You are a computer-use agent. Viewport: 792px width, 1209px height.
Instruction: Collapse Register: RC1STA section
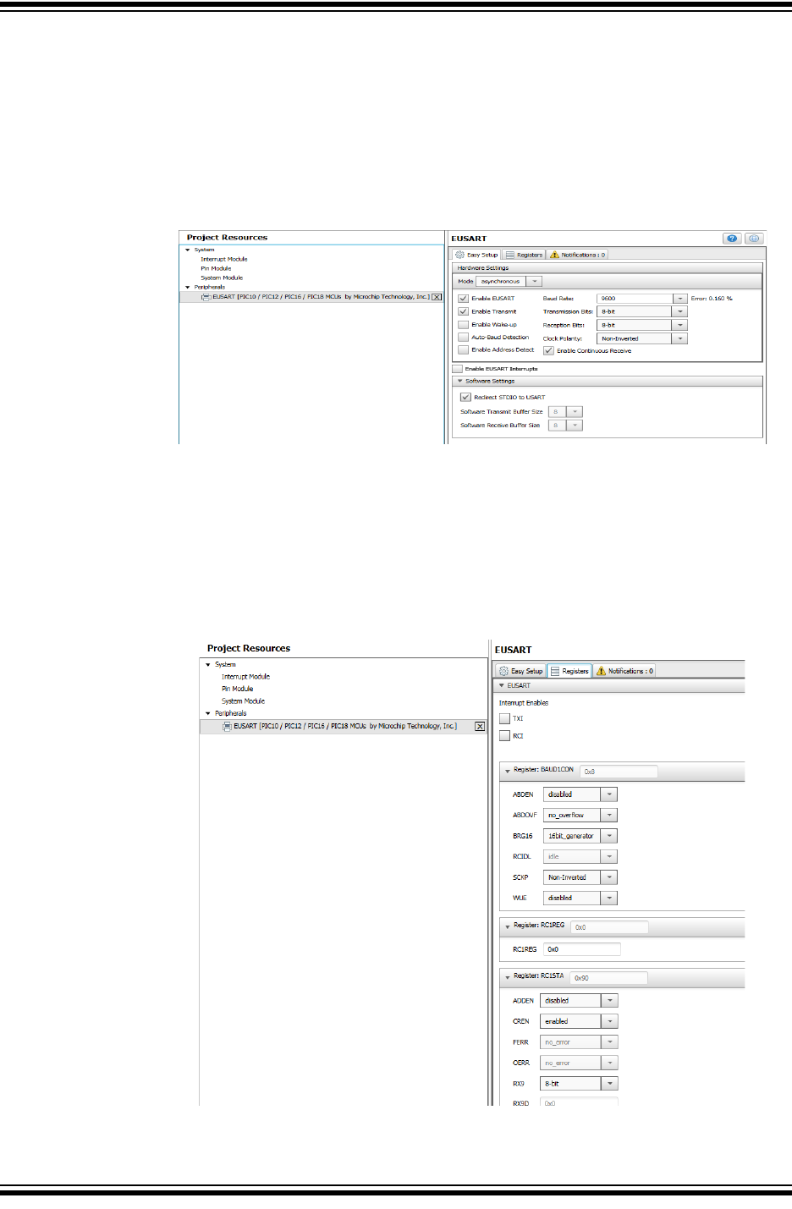pyautogui.click(x=508, y=977)
